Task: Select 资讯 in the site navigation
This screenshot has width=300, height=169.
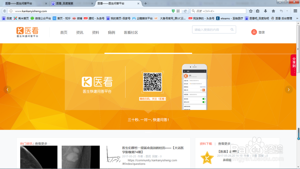Action: 79,32
